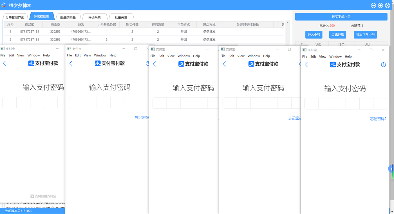Click 忘记密码 link in second Alipay window
Image resolution: width=394 pixels, height=214 pixels.
[142, 118]
